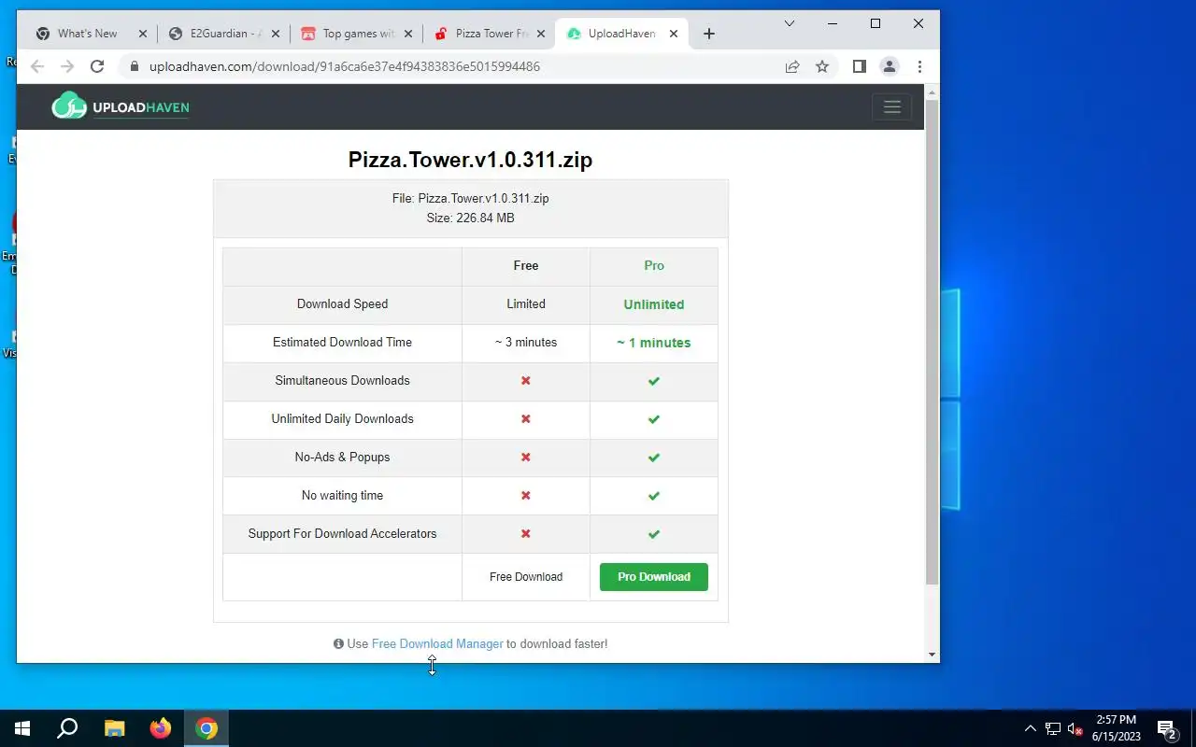Click the ~ 1 minutes cell
The height and width of the screenshot is (747, 1196).
click(x=654, y=343)
